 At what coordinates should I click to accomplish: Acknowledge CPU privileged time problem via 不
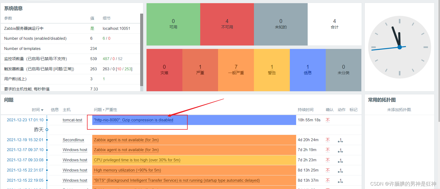(x=328, y=160)
